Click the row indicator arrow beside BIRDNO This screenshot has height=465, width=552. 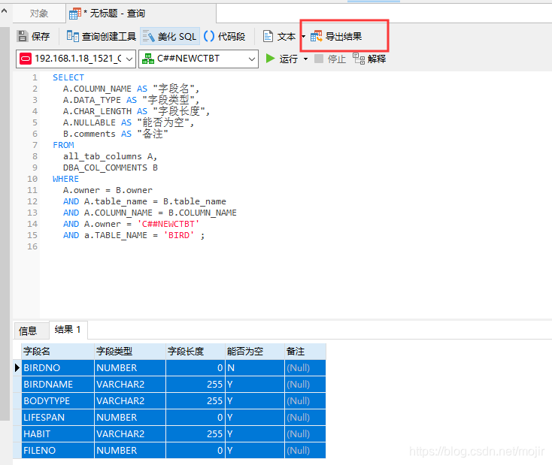point(17,367)
